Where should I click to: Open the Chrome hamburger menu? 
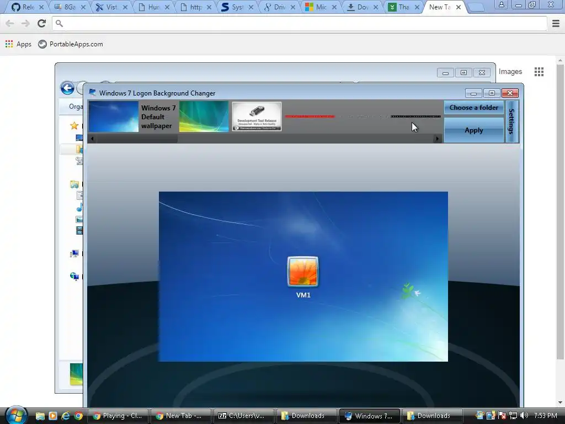[x=556, y=23]
